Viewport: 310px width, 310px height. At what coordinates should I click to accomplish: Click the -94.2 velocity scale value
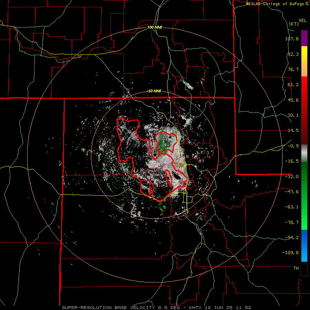point(292,238)
